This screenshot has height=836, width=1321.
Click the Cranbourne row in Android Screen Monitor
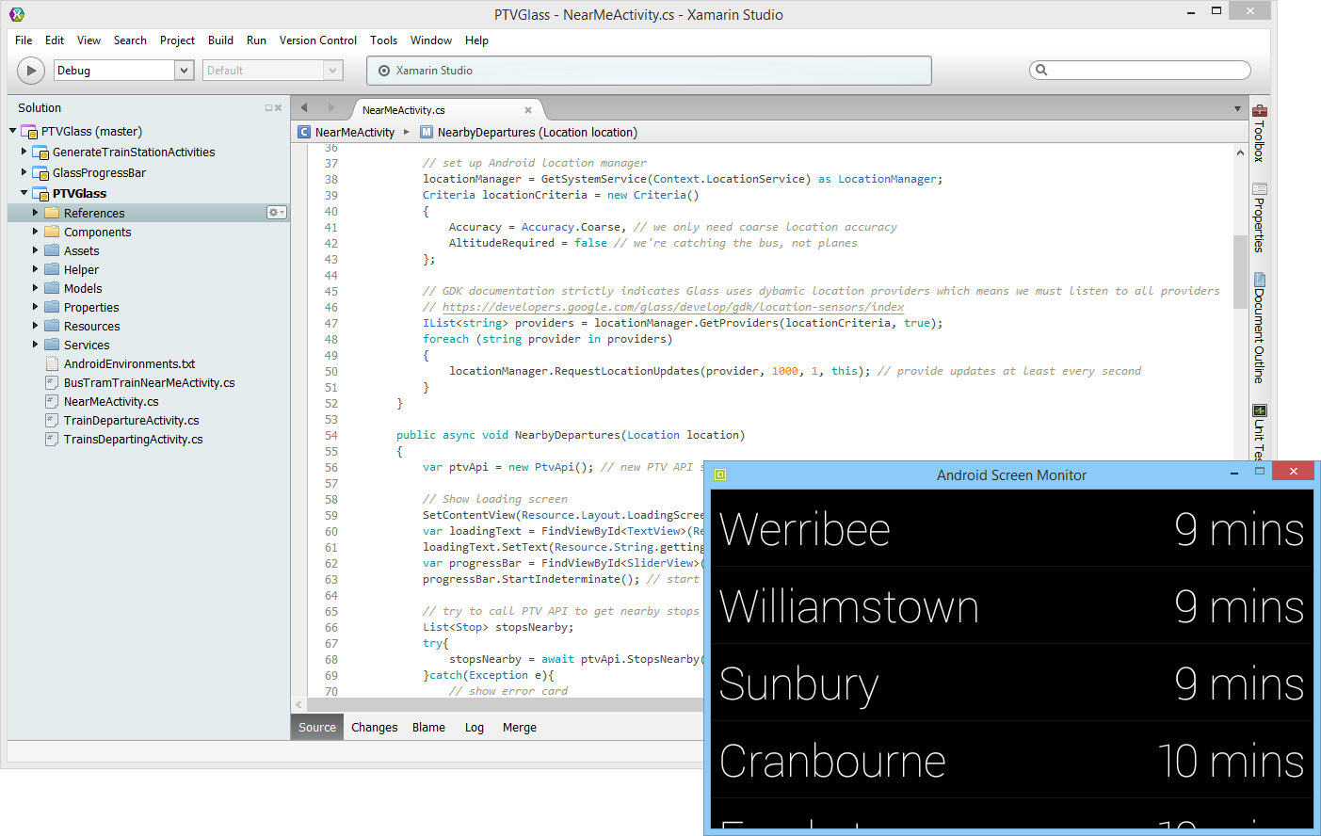pos(1012,760)
